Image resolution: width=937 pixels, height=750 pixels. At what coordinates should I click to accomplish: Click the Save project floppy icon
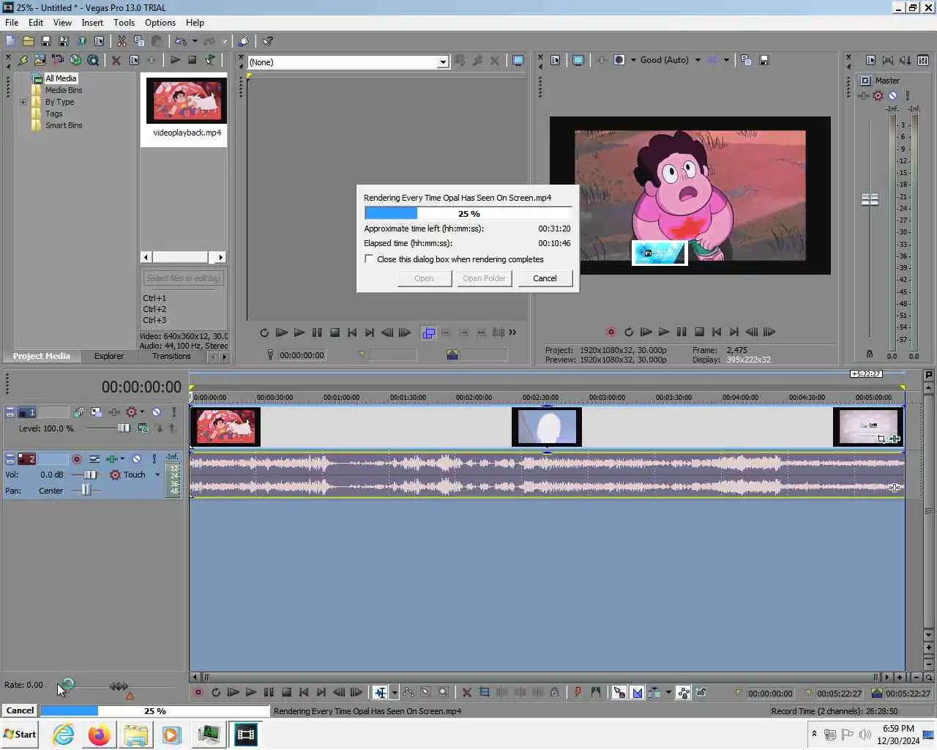coord(45,41)
